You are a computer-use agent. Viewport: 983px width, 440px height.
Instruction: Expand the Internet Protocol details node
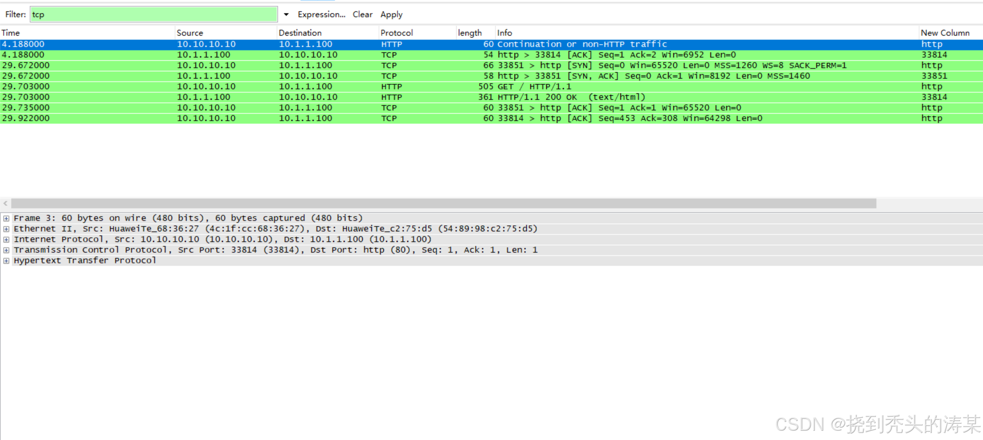tap(6, 239)
